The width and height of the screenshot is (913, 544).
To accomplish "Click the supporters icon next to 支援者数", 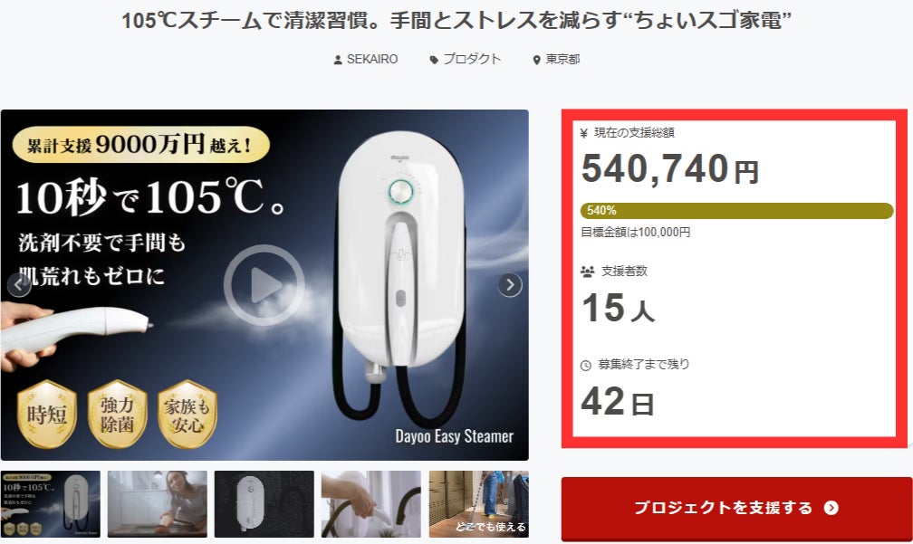I will tap(588, 272).
